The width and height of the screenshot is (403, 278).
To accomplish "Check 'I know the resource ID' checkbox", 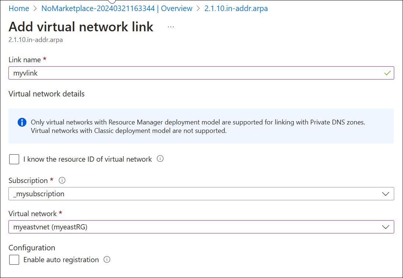I will (14, 159).
